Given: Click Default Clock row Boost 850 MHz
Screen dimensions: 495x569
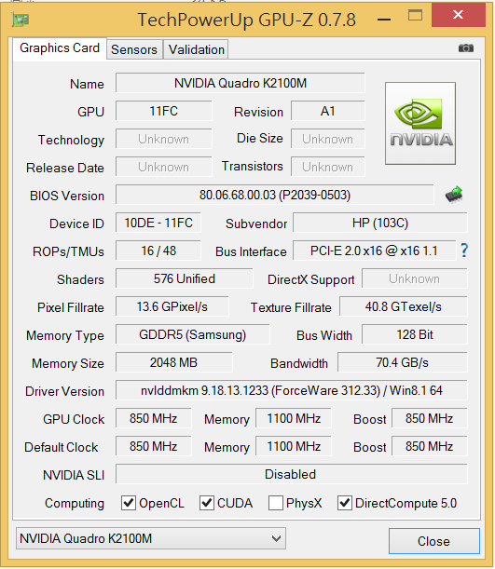Looking at the screenshot, I should click(429, 446).
